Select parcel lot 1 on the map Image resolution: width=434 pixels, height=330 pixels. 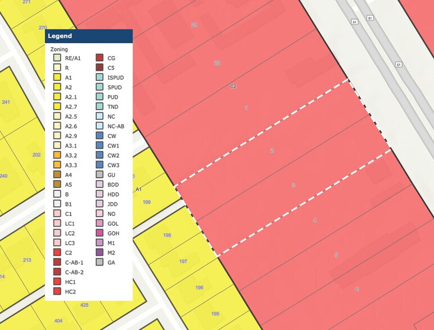tap(246, 108)
